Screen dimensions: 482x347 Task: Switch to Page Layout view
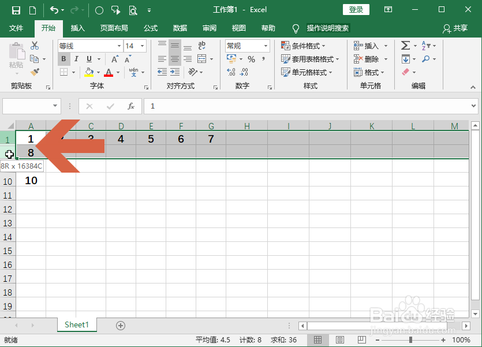(x=339, y=339)
